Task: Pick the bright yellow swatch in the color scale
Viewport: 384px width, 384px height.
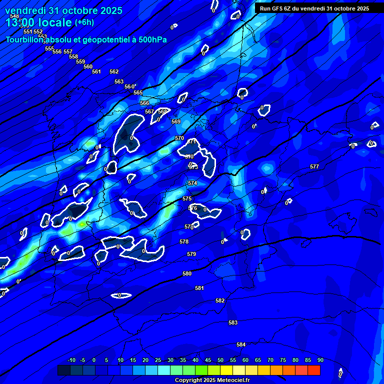Action: (226, 370)
